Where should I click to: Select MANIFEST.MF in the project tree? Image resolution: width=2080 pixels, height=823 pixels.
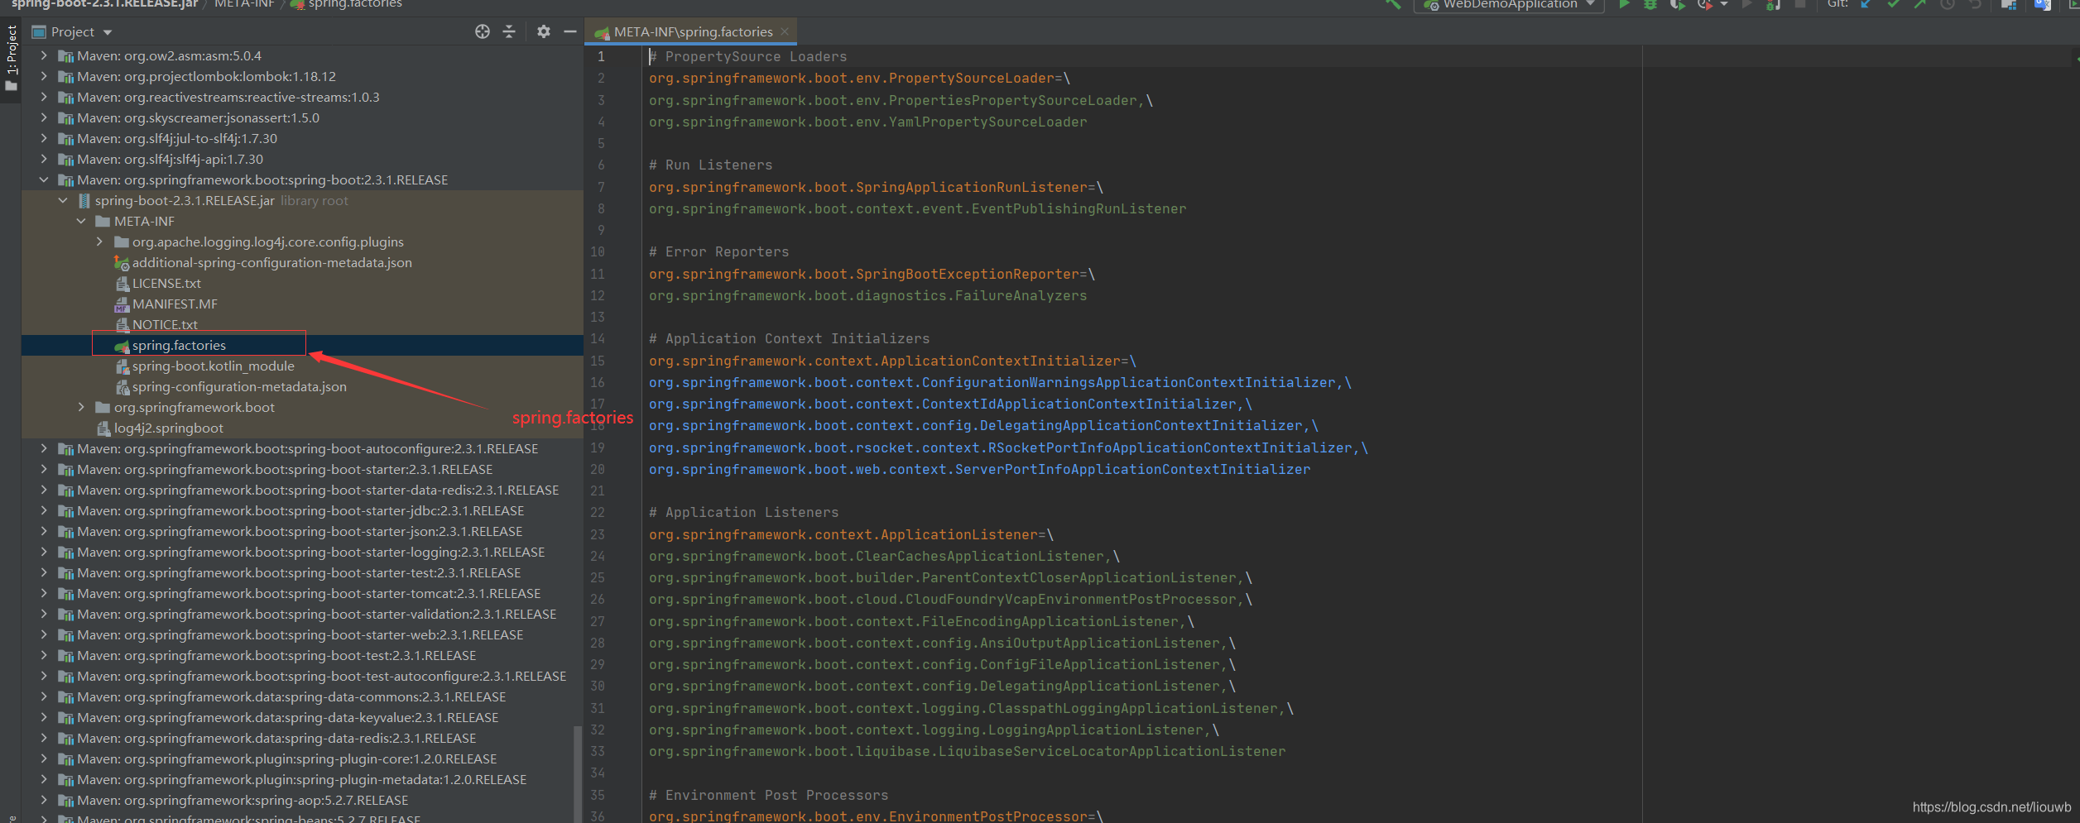tap(175, 304)
